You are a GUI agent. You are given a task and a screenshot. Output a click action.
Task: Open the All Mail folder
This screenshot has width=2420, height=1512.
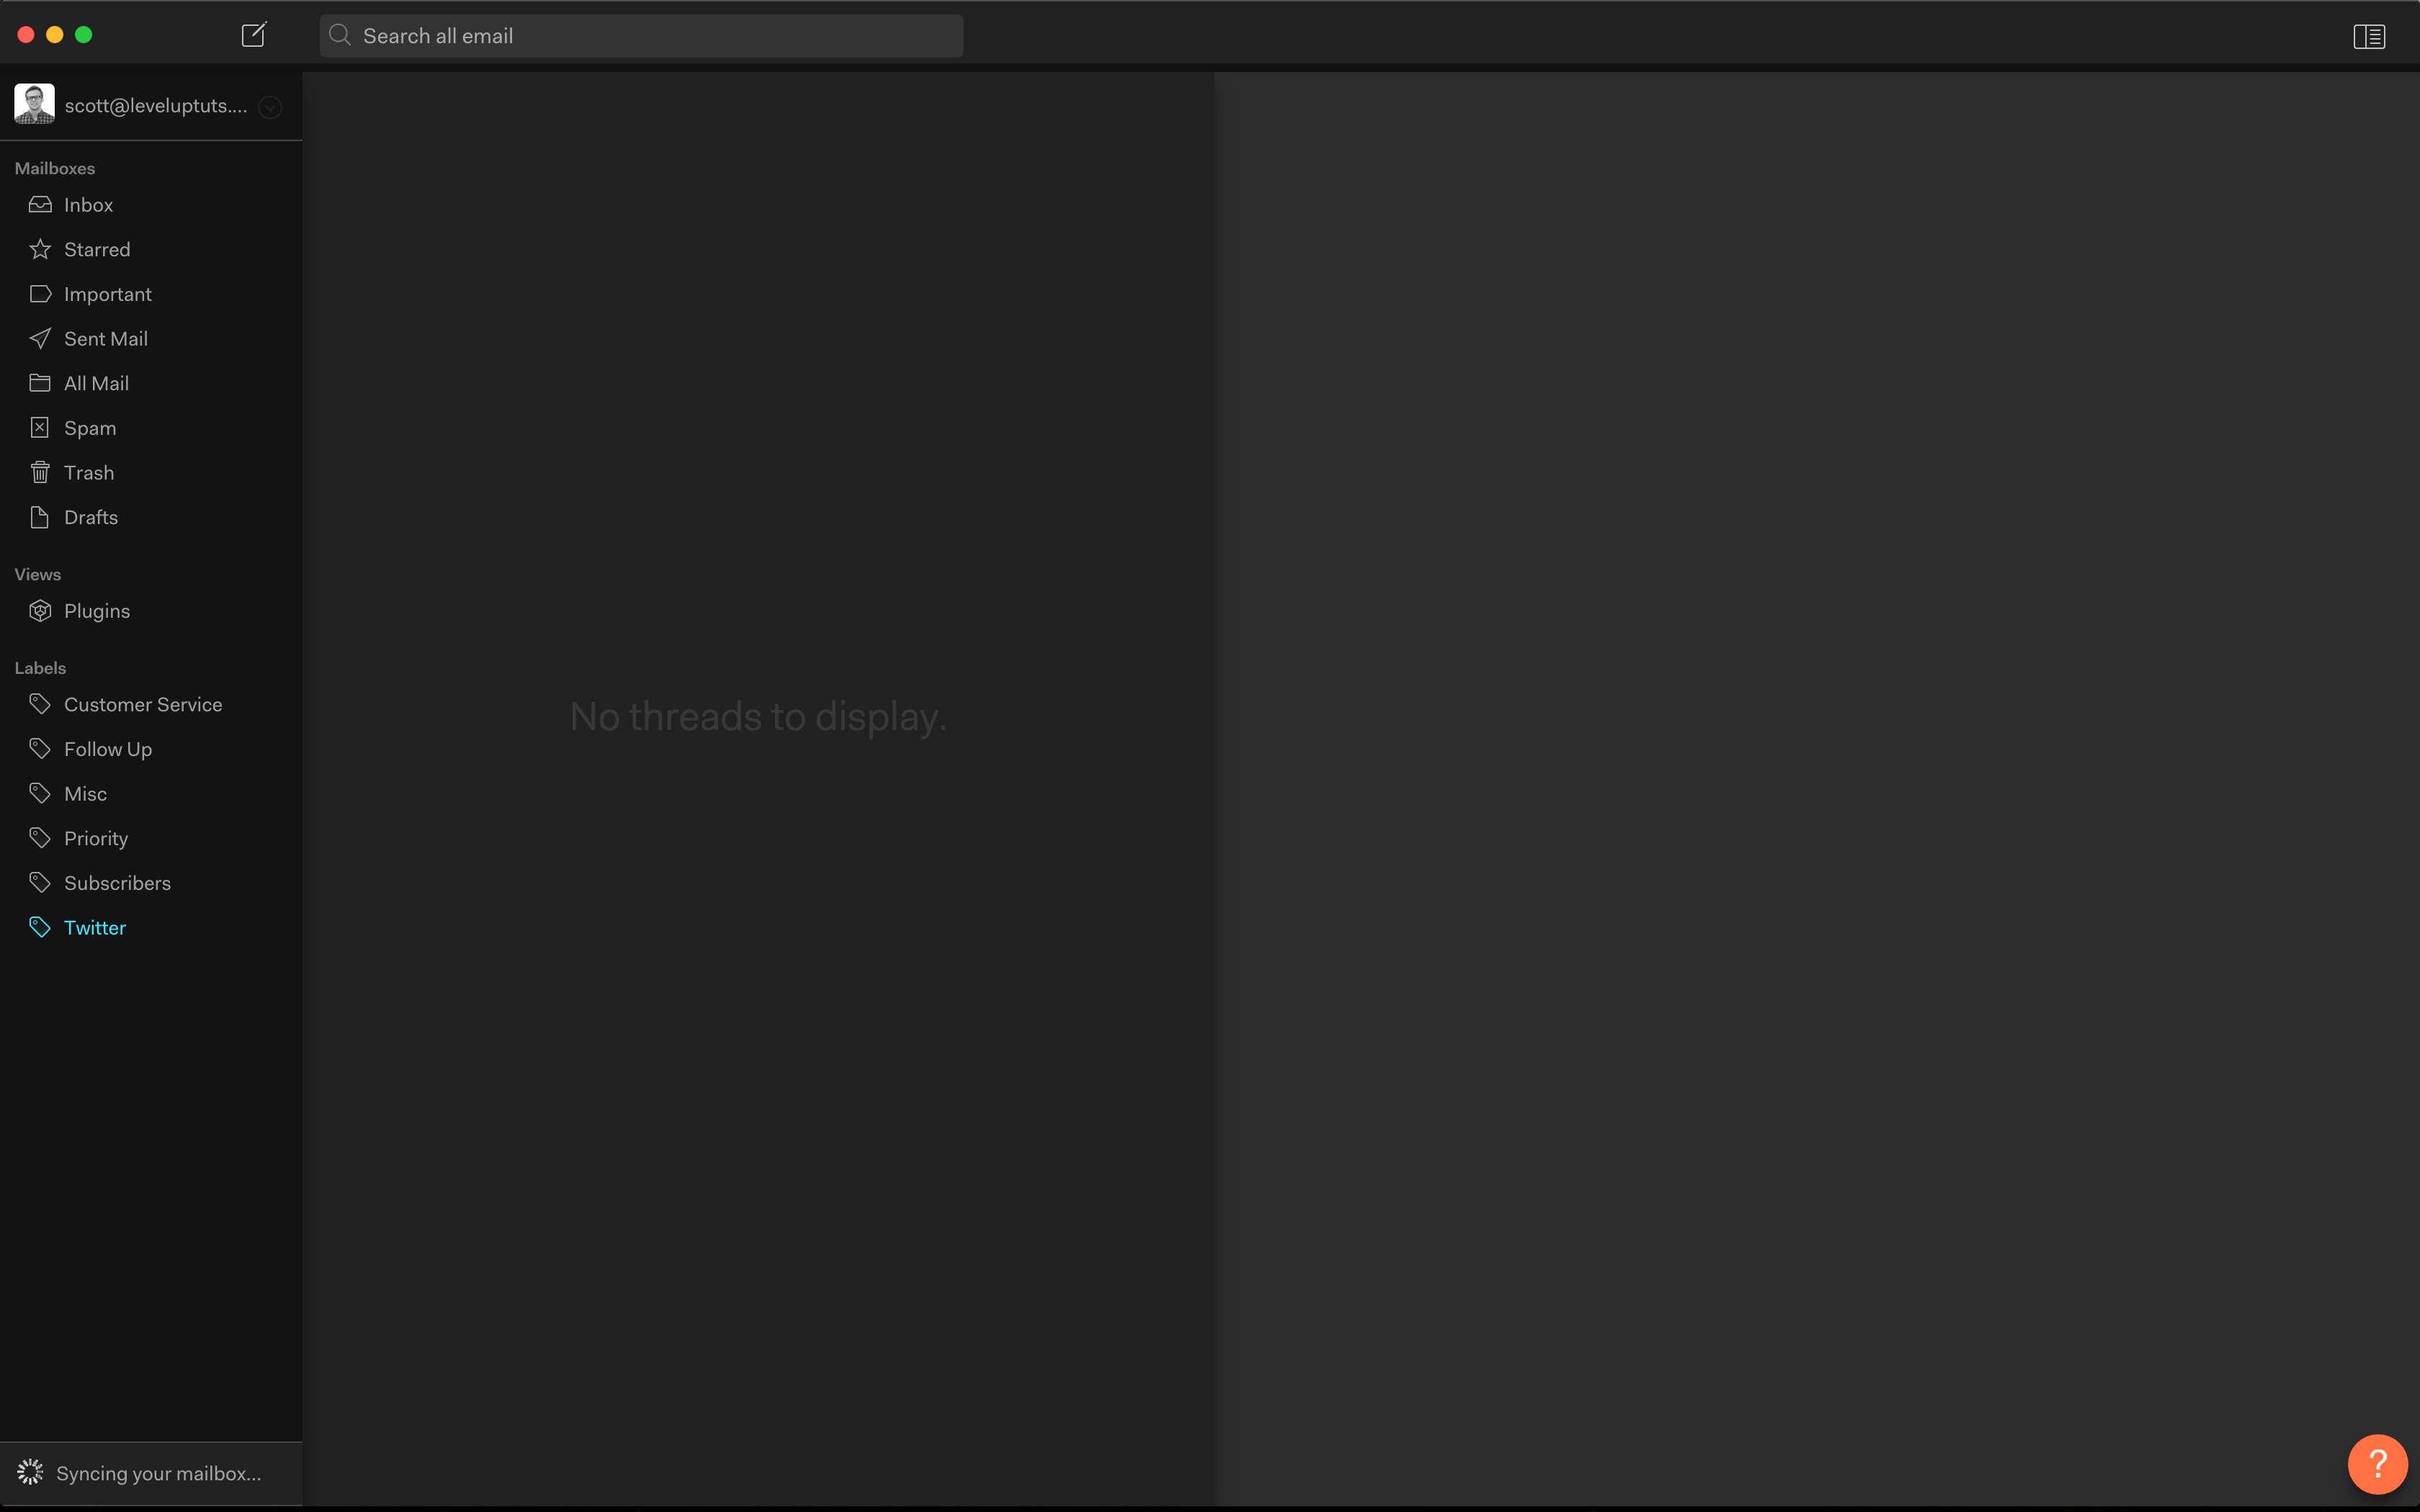[x=96, y=383]
